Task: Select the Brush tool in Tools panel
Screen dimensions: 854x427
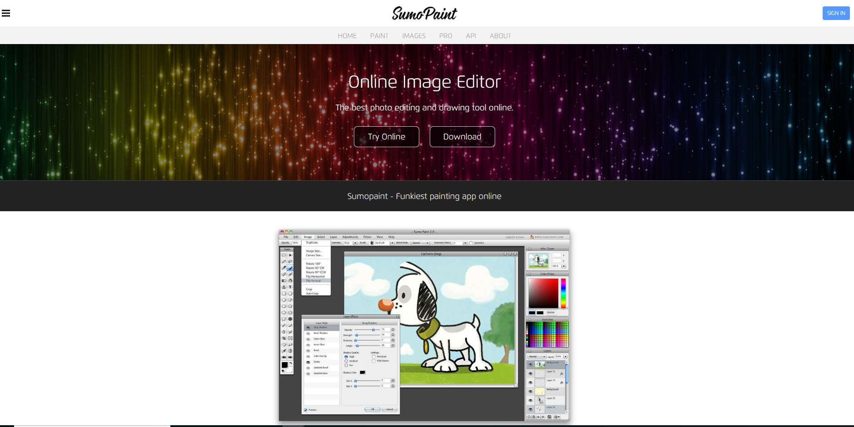Action: 290,268
